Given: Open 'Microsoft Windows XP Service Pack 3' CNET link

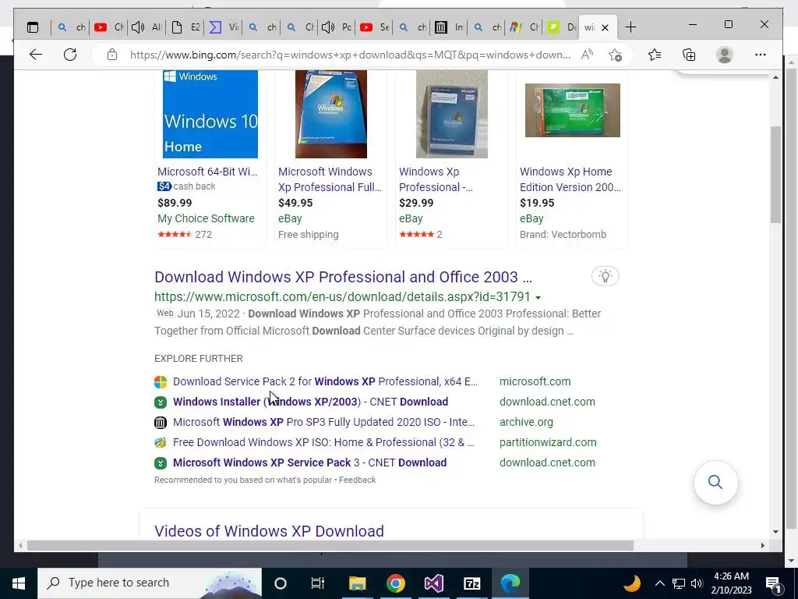Looking at the screenshot, I should (310, 463).
